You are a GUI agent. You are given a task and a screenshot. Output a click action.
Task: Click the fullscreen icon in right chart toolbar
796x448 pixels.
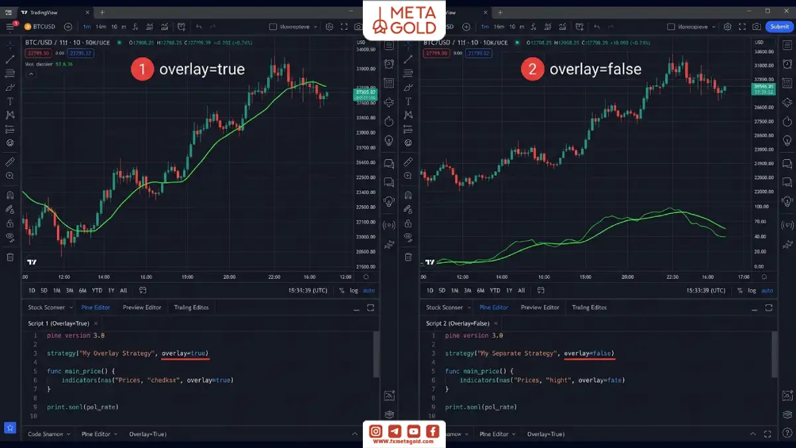(x=742, y=27)
